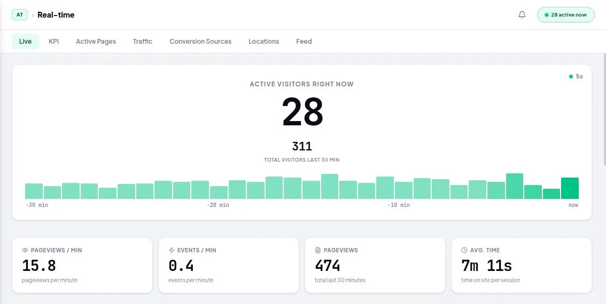Image resolution: width=606 pixels, height=304 pixels.
Task: Click 'time on site per session' caption
Action: 491,280
